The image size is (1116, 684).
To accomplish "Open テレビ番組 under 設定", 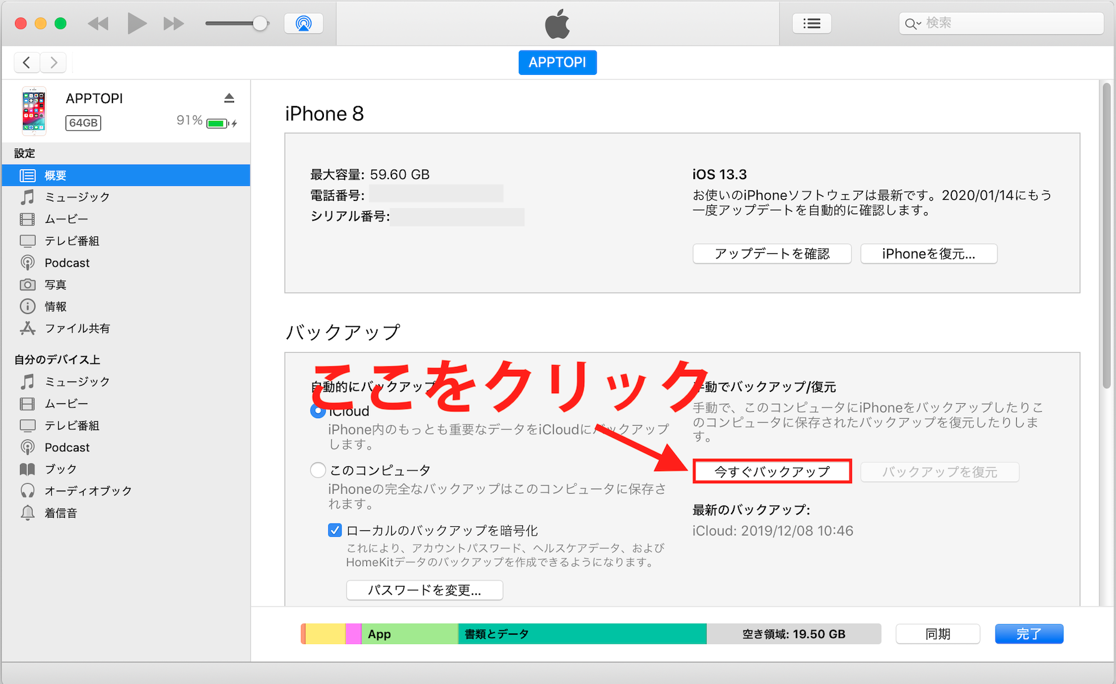I will pos(125,241).
